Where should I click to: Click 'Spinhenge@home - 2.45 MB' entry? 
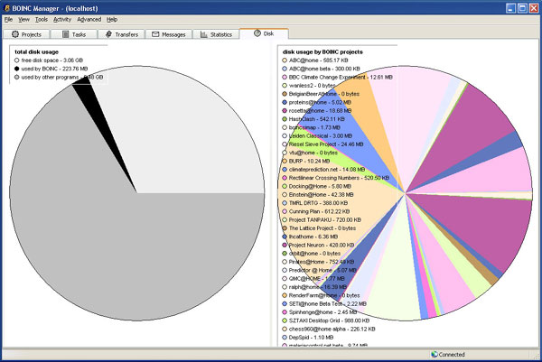(322, 312)
